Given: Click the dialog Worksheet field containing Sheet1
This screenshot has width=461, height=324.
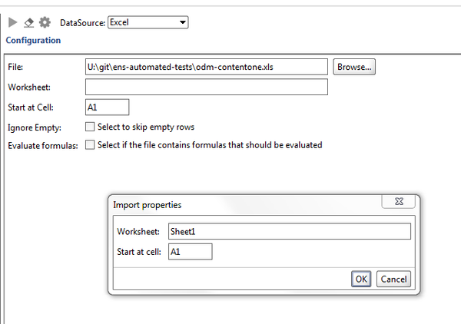Looking at the screenshot, I should [x=289, y=231].
